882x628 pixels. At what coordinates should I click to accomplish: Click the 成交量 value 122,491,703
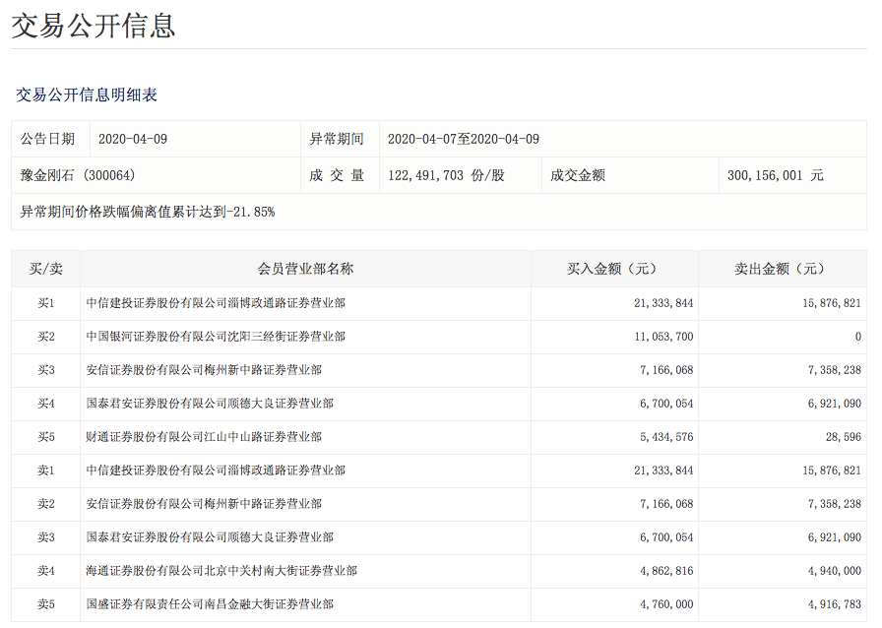446,175
